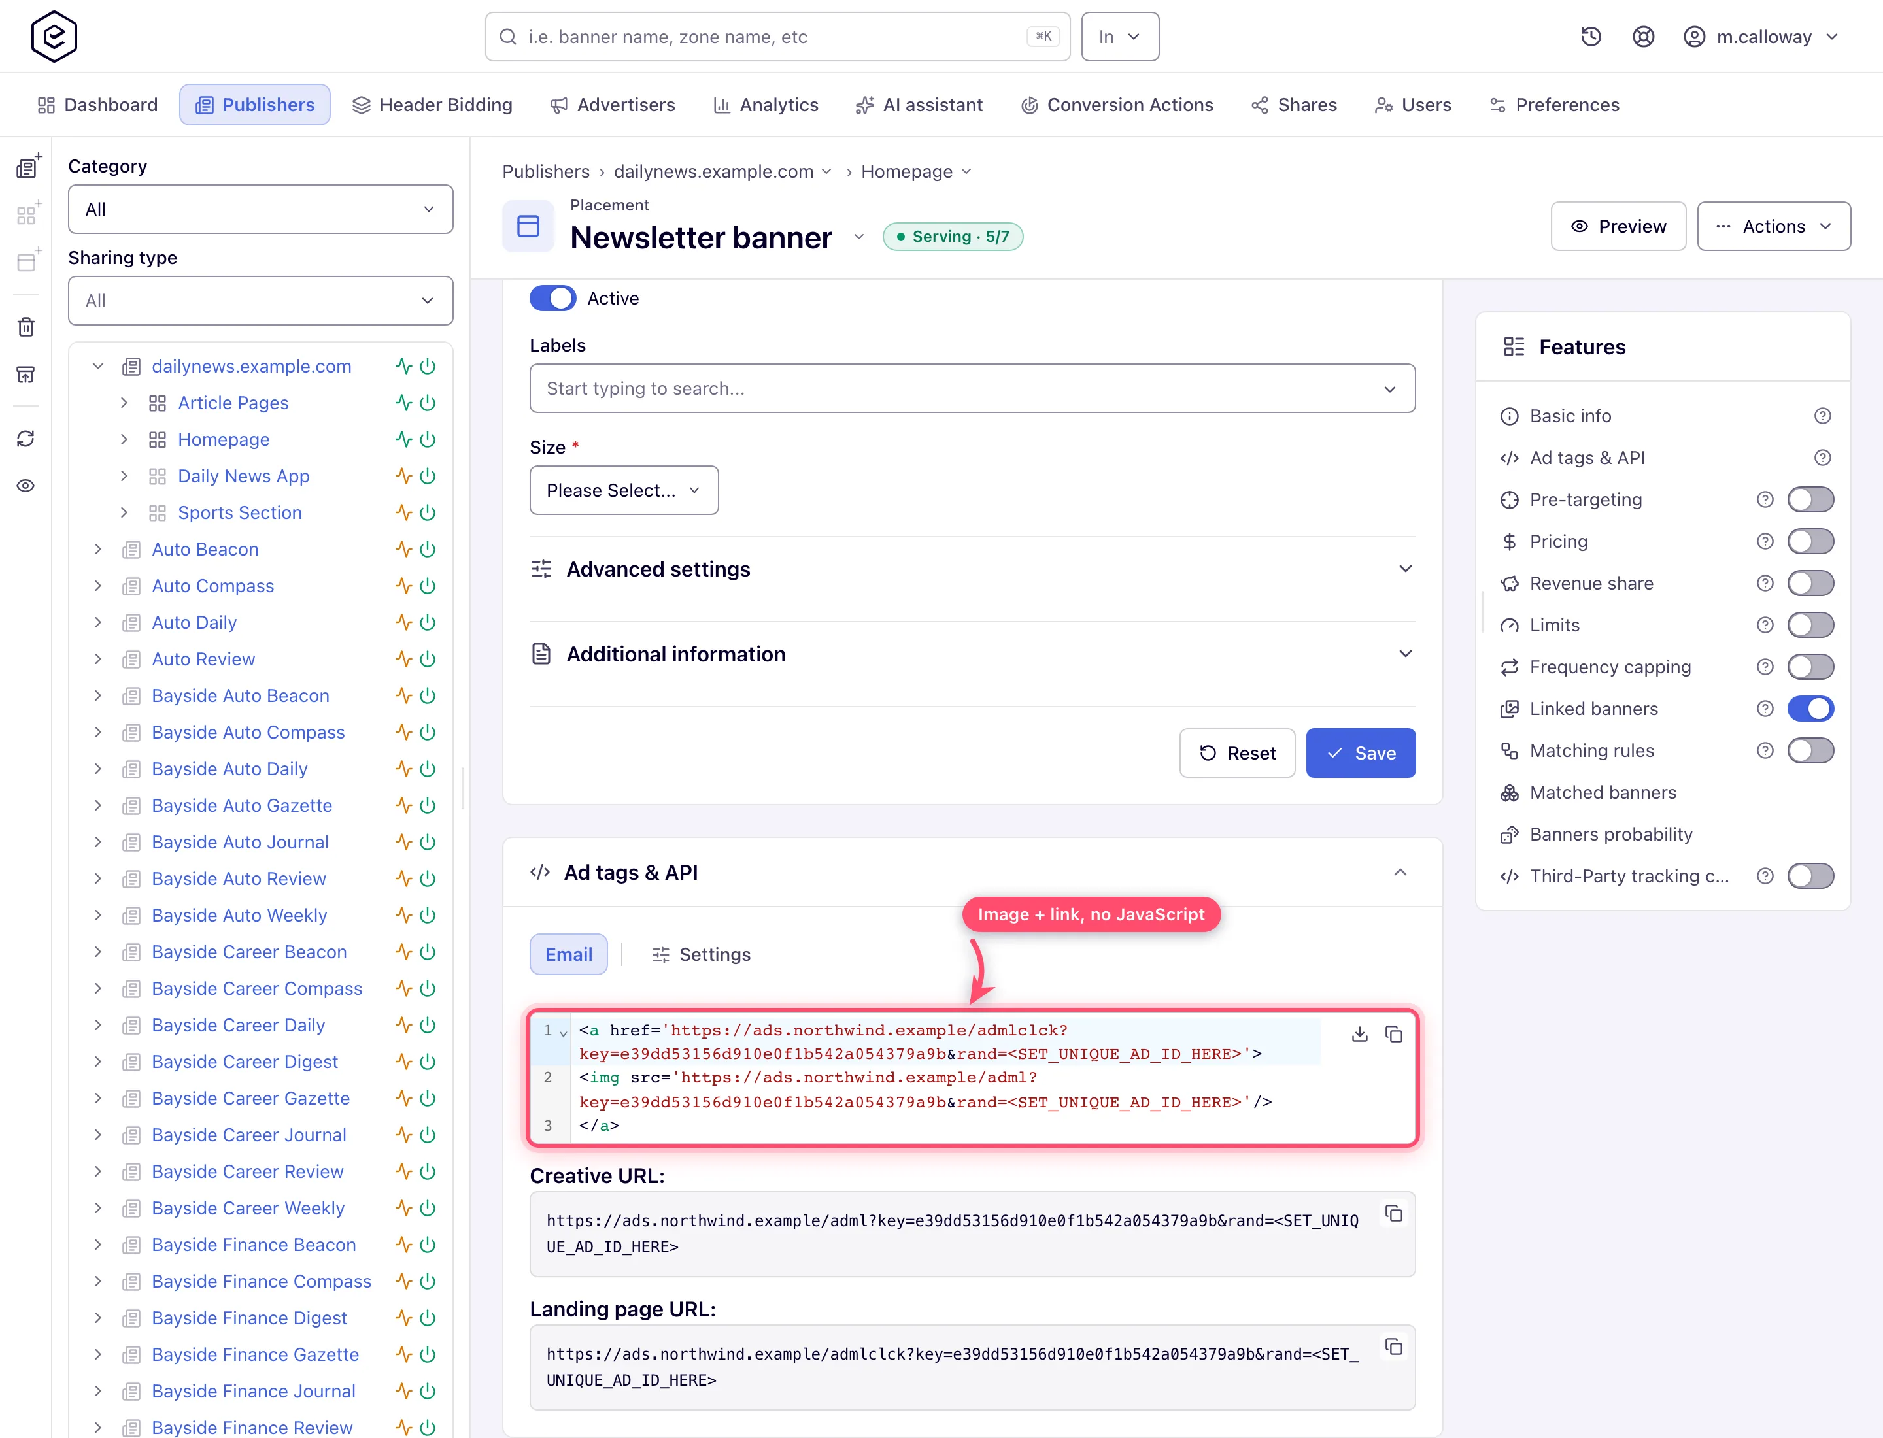Click the add placement sidebar icon
This screenshot has width=1883, height=1438.
27,260
